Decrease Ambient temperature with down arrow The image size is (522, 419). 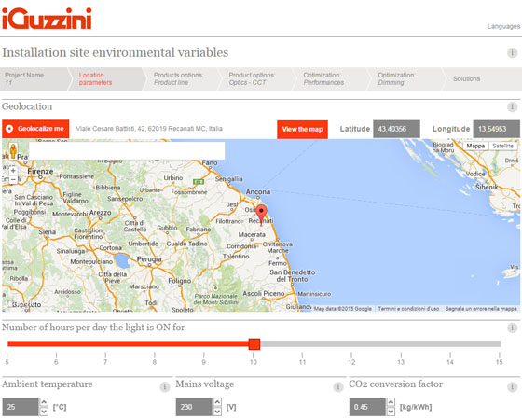44,412
